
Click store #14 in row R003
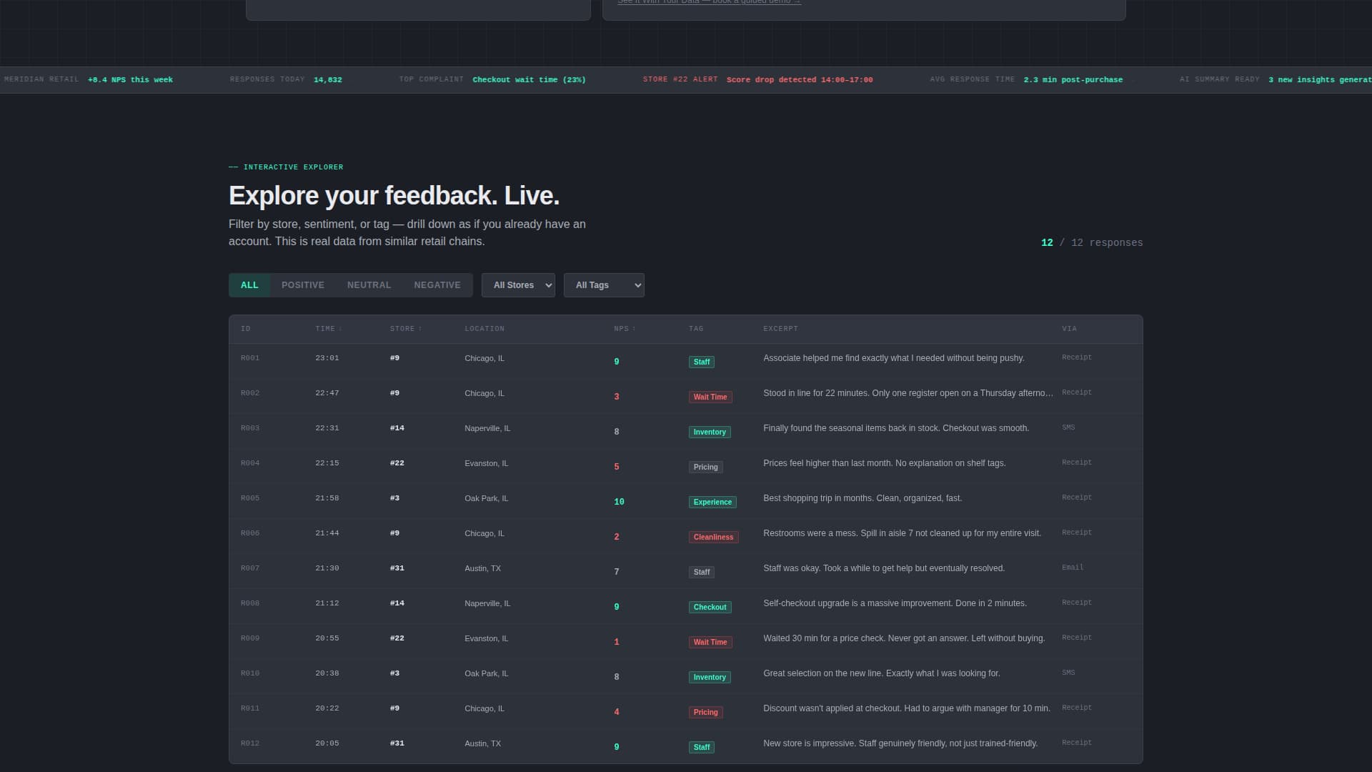(x=397, y=428)
